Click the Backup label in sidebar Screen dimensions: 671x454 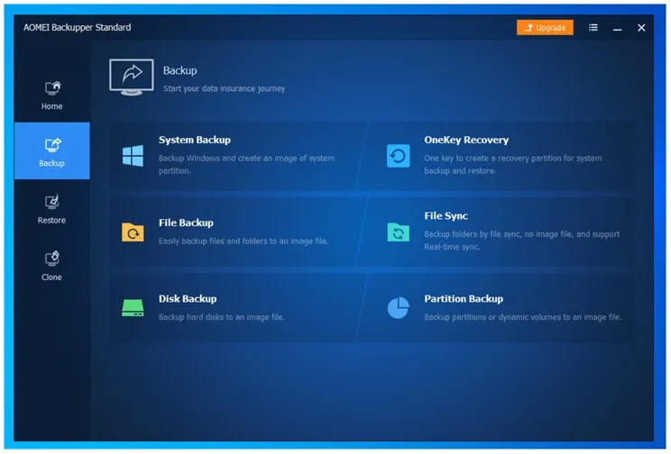click(x=51, y=163)
